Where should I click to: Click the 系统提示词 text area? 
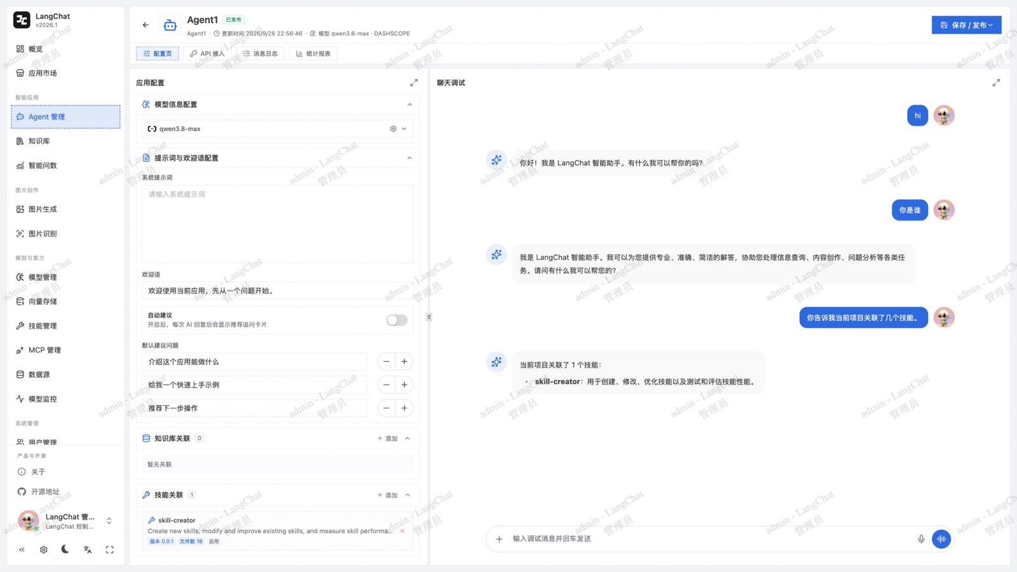[x=277, y=224]
